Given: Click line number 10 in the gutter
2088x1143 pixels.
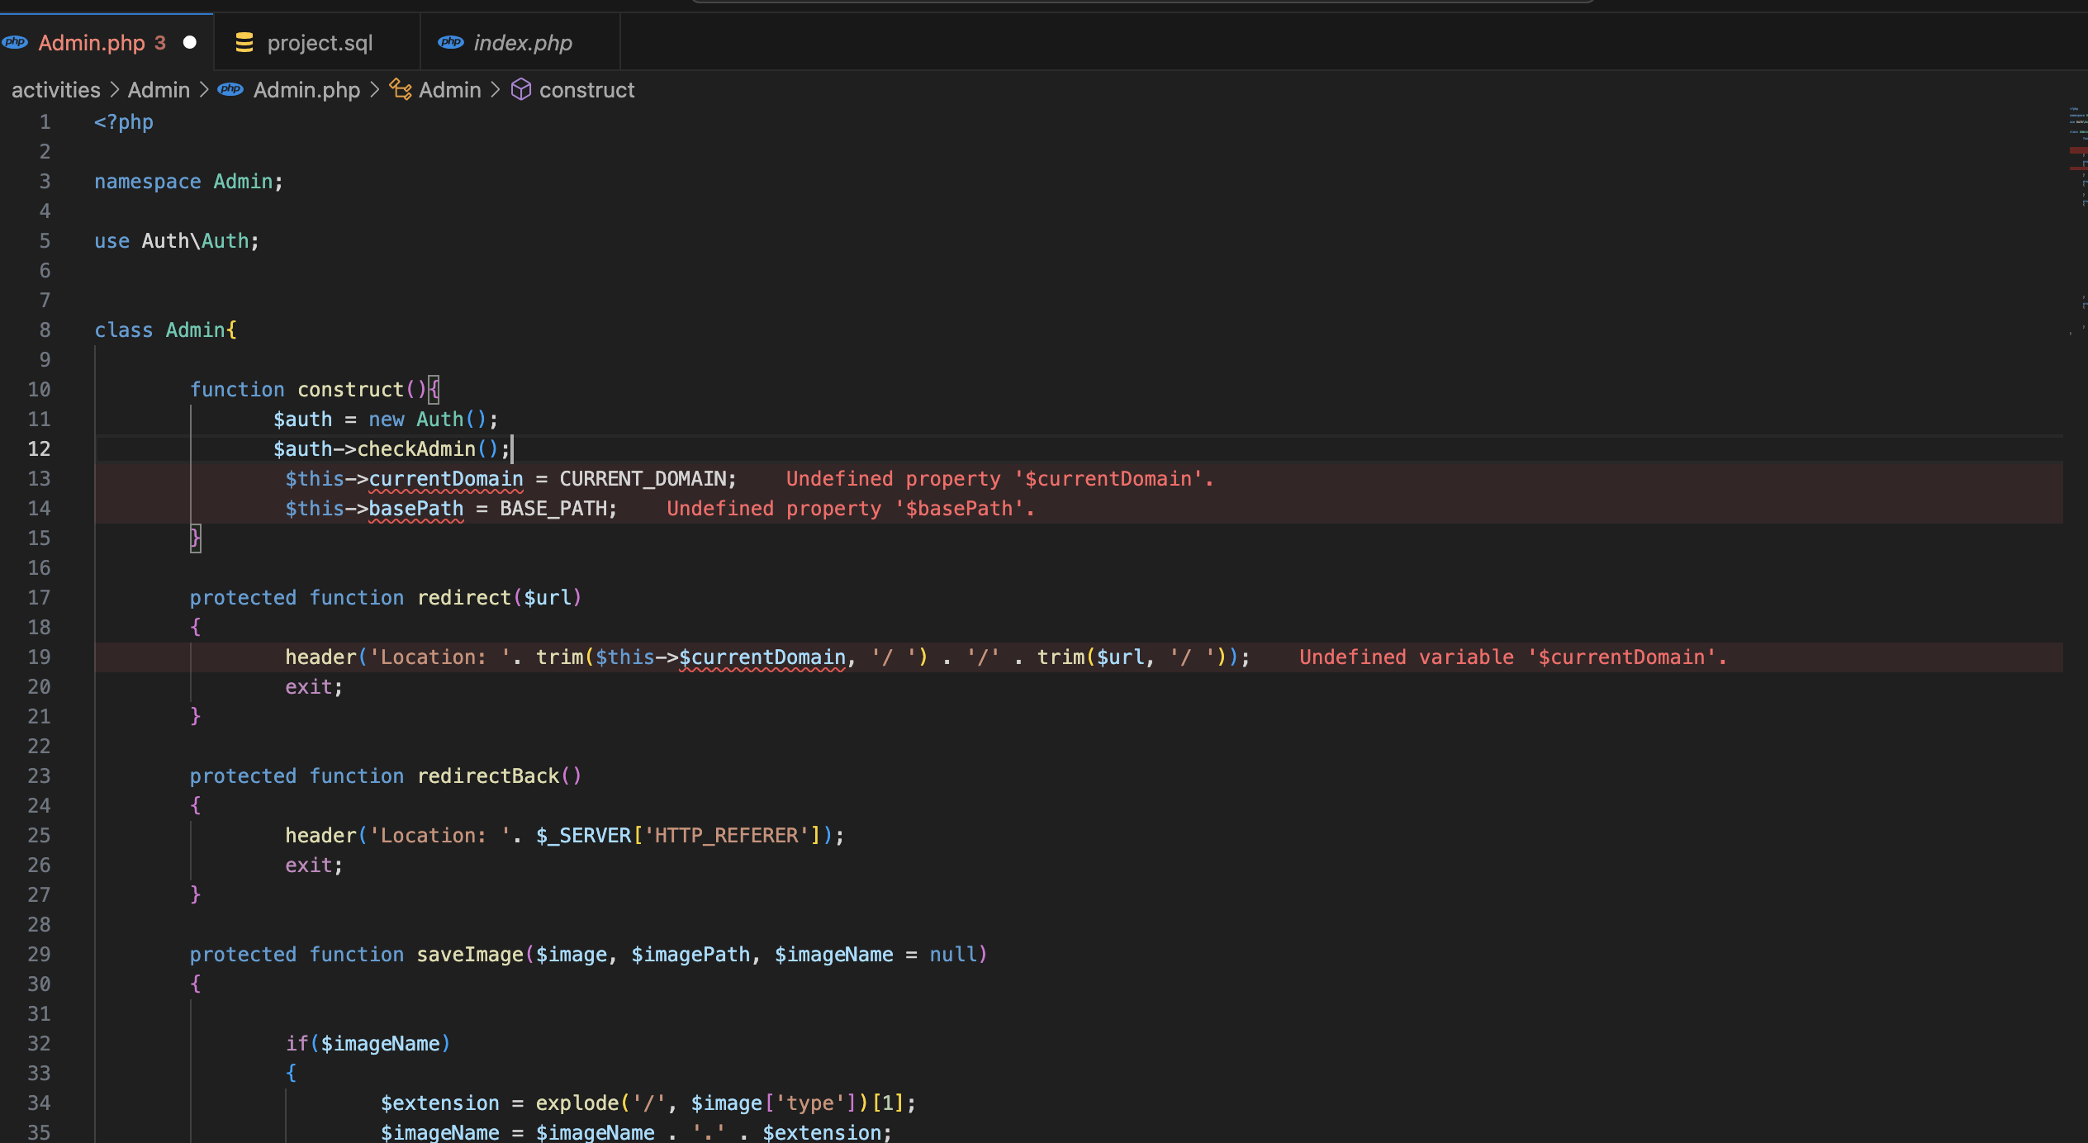Looking at the screenshot, I should tap(39, 390).
